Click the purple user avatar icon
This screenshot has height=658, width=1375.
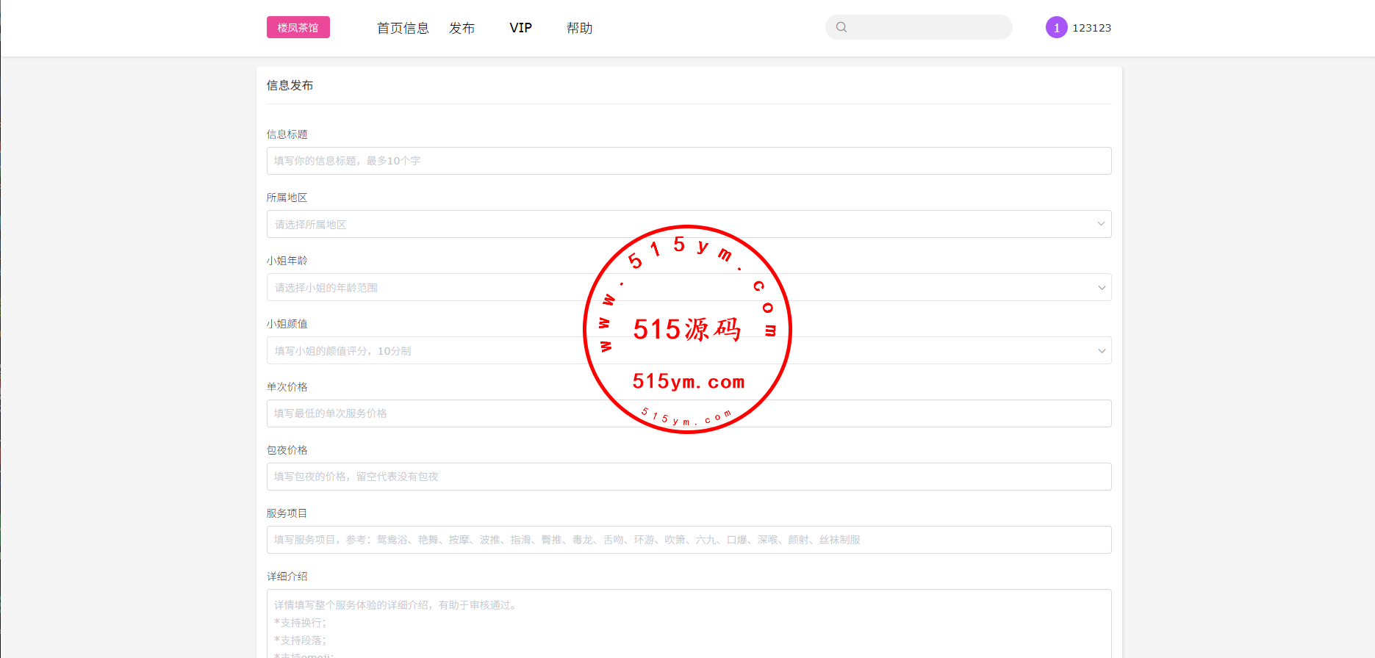coord(1056,27)
